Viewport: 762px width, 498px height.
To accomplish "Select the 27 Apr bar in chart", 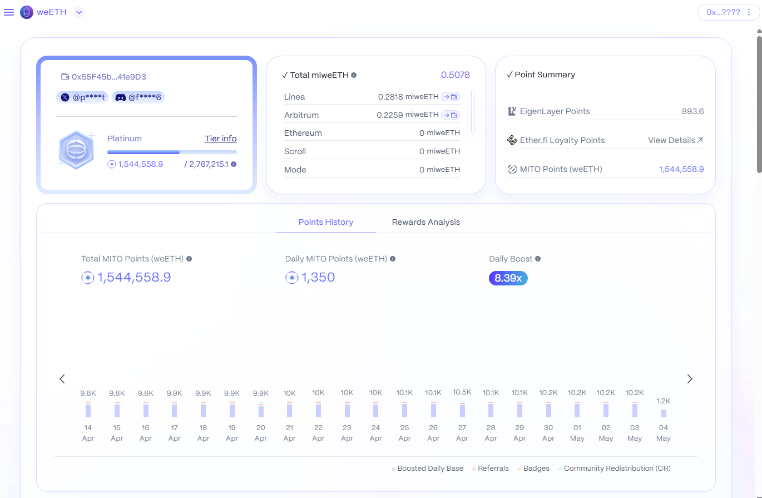I will (x=462, y=410).
